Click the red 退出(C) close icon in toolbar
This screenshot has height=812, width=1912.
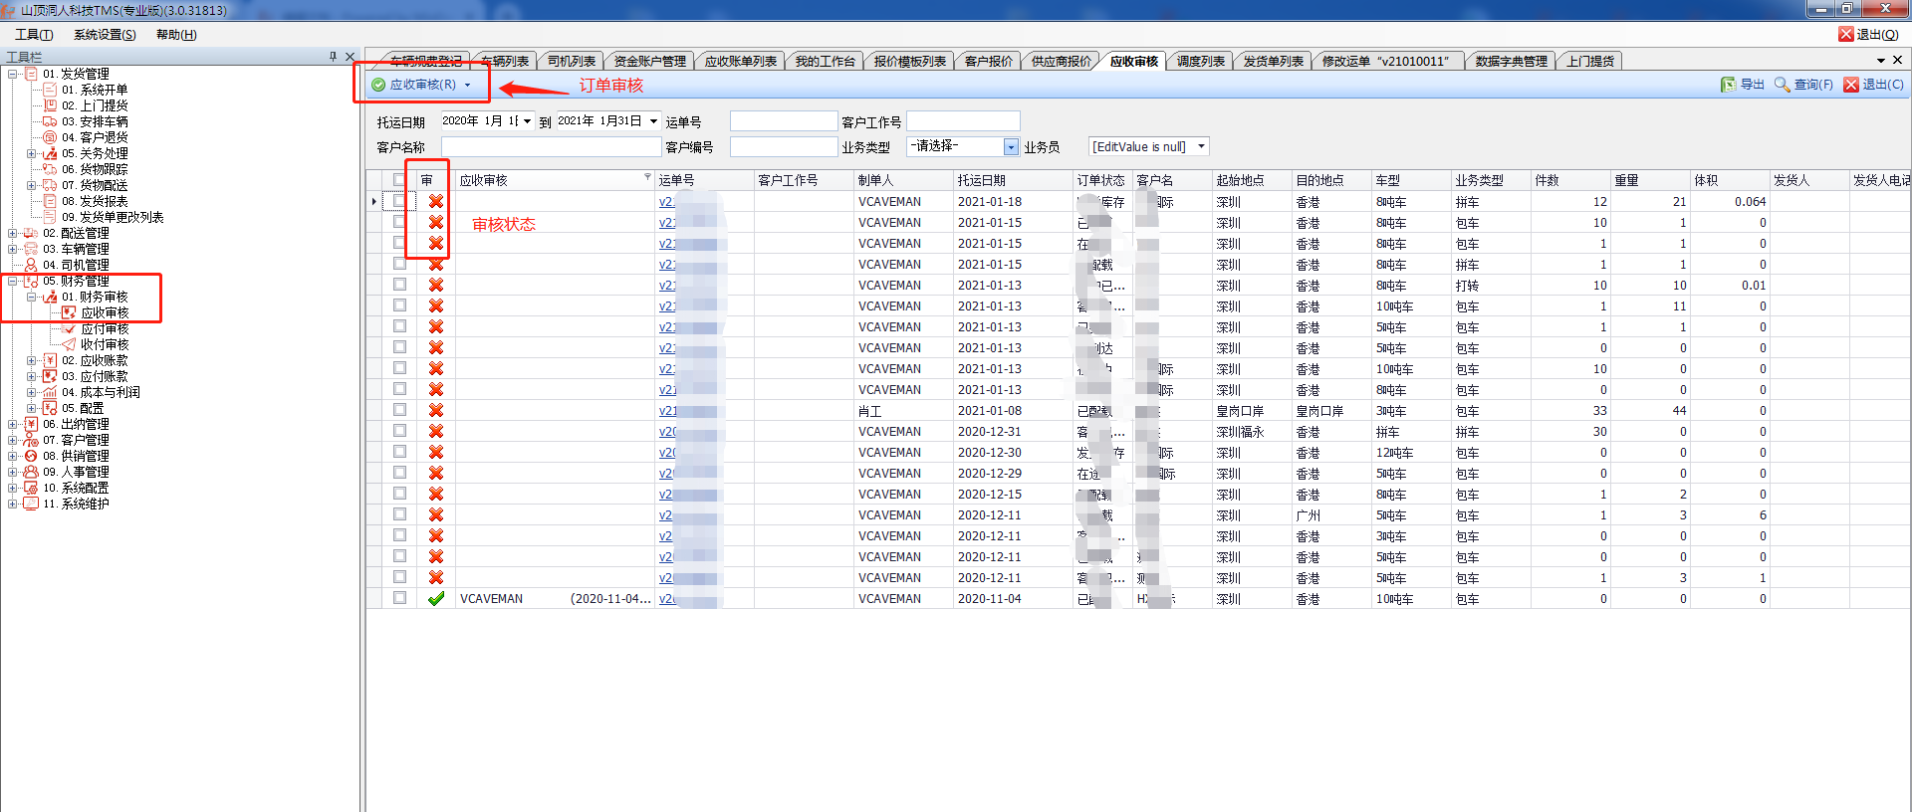(x=1851, y=85)
